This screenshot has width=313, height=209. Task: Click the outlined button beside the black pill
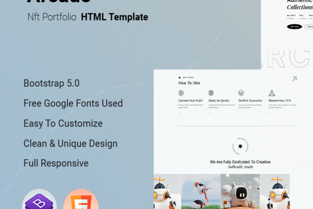(x=308, y=27)
